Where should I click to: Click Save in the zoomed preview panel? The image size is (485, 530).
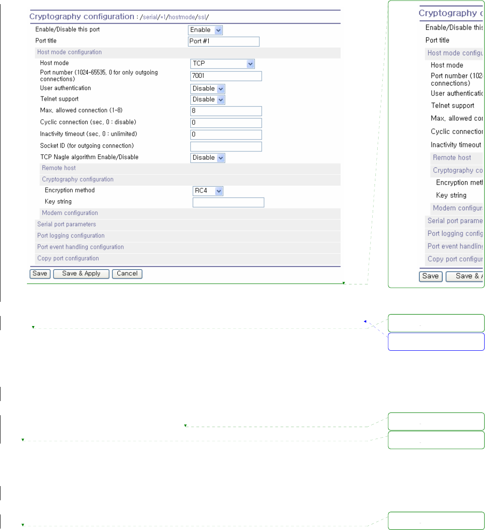tap(430, 276)
